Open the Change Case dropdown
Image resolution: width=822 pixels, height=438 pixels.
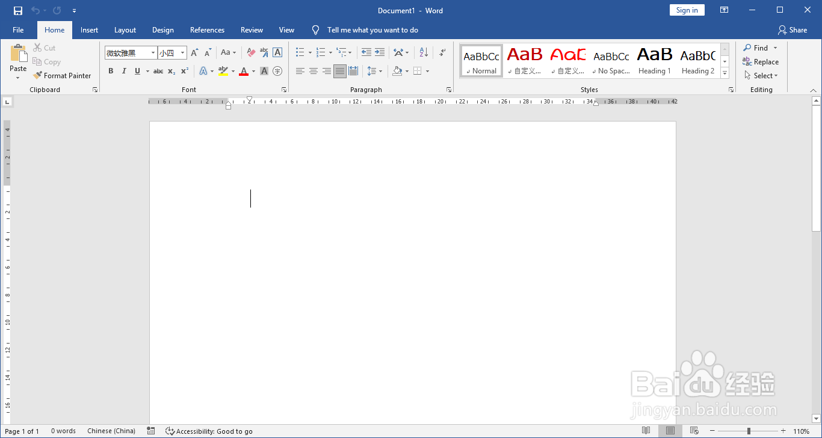(229, 53)
